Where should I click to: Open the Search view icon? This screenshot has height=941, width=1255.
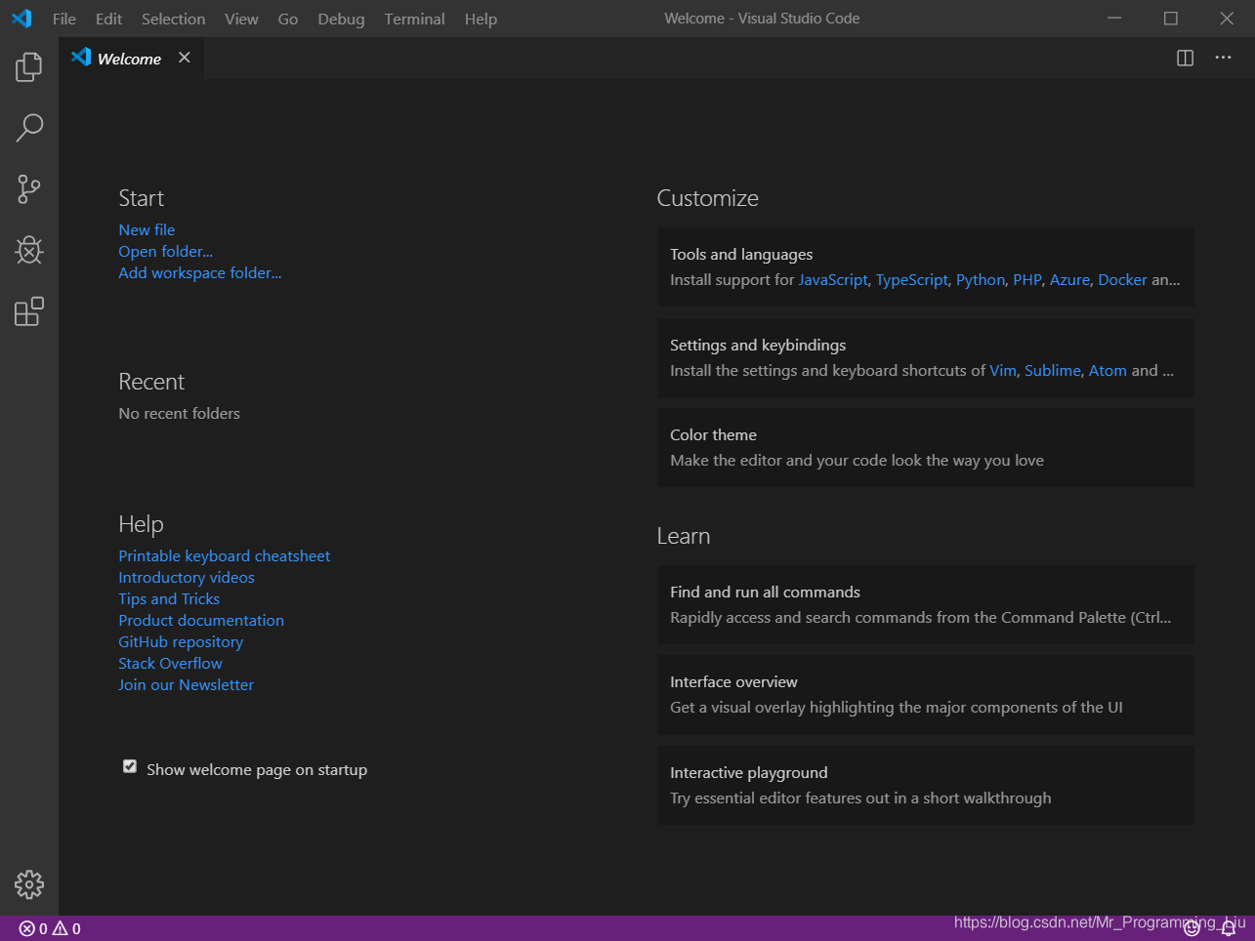pos(29,128)
